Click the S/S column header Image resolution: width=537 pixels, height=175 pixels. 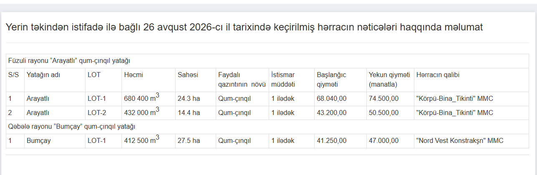click(x=15, y=80)
